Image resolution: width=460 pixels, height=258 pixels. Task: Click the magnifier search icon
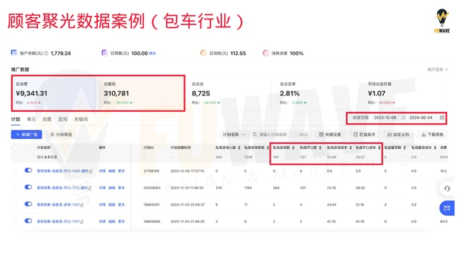click(254, 135)
